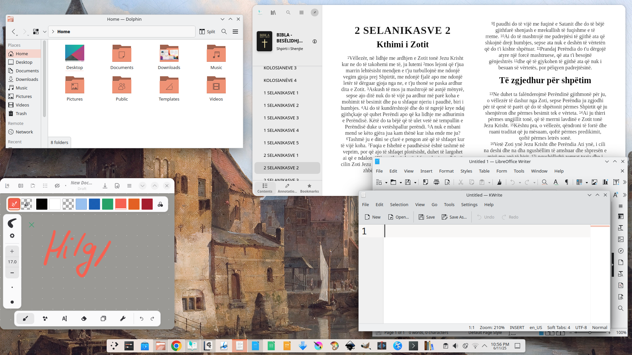The image size is (632, 355).
Task: Open Network in Dolphin sidebar
Action: (23, 132)
